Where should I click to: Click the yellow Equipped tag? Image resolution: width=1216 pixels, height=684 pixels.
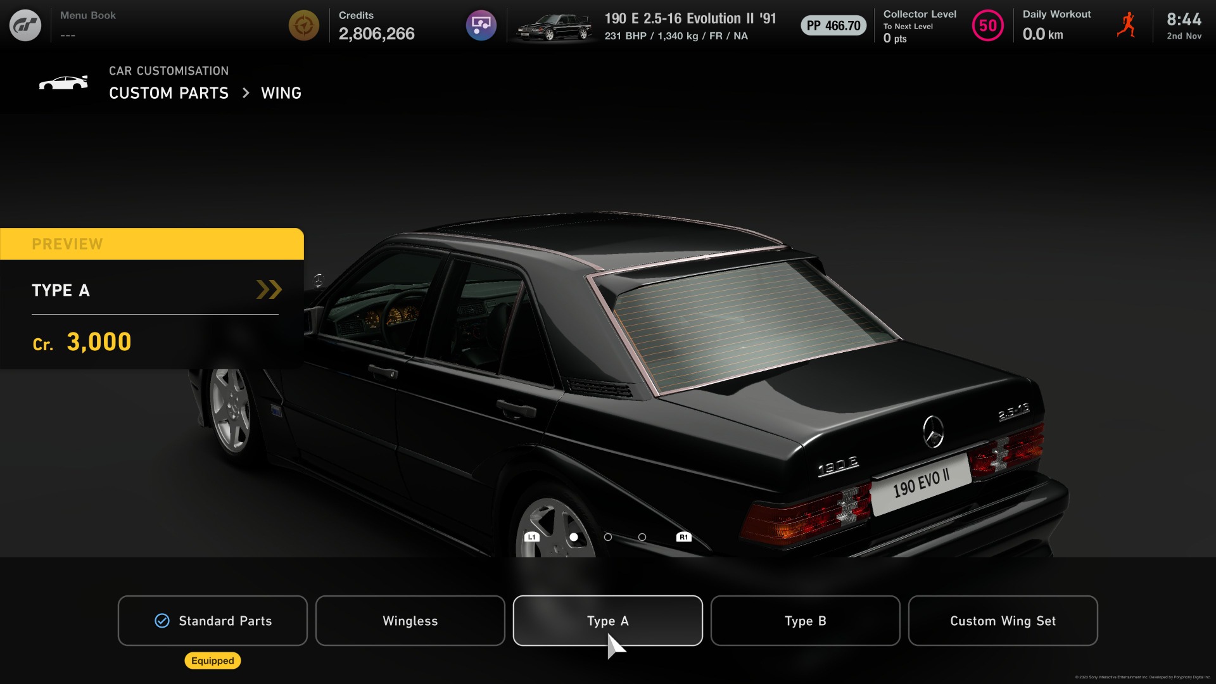[213, 661]
